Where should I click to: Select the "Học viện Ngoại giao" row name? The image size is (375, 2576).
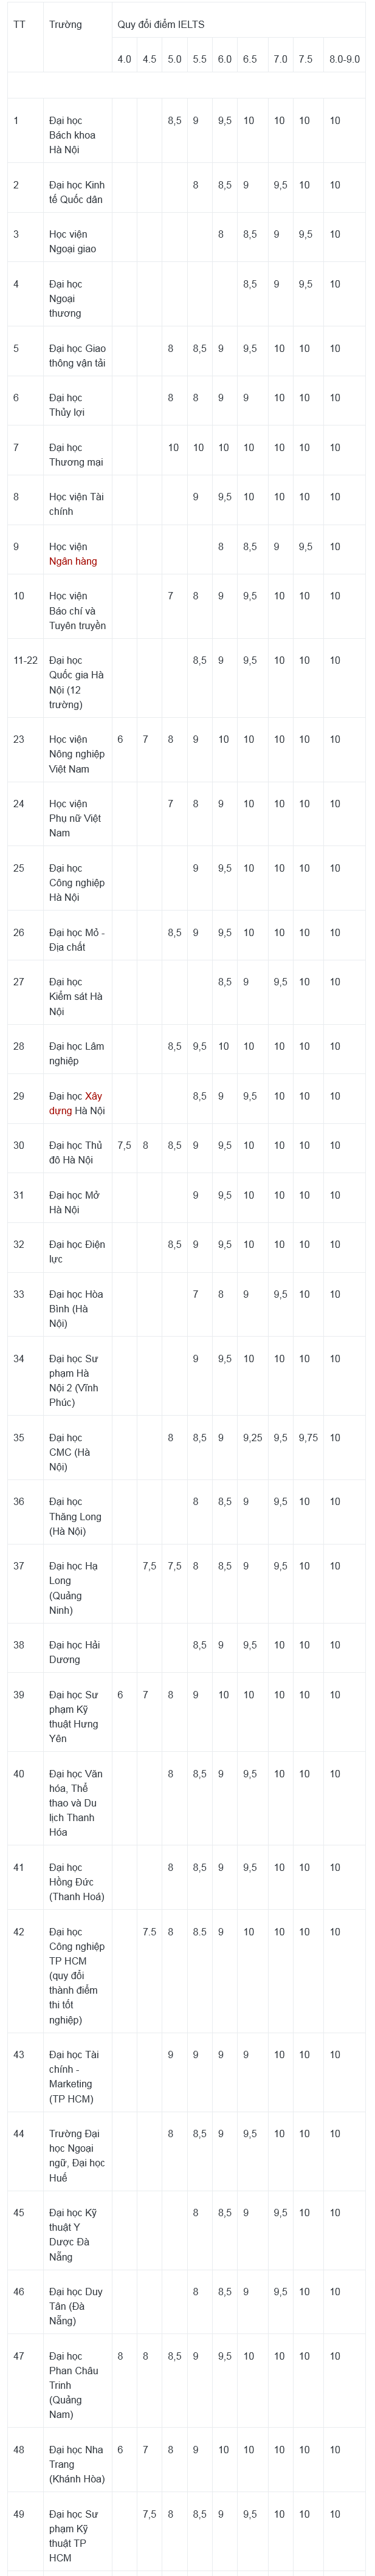77,241
